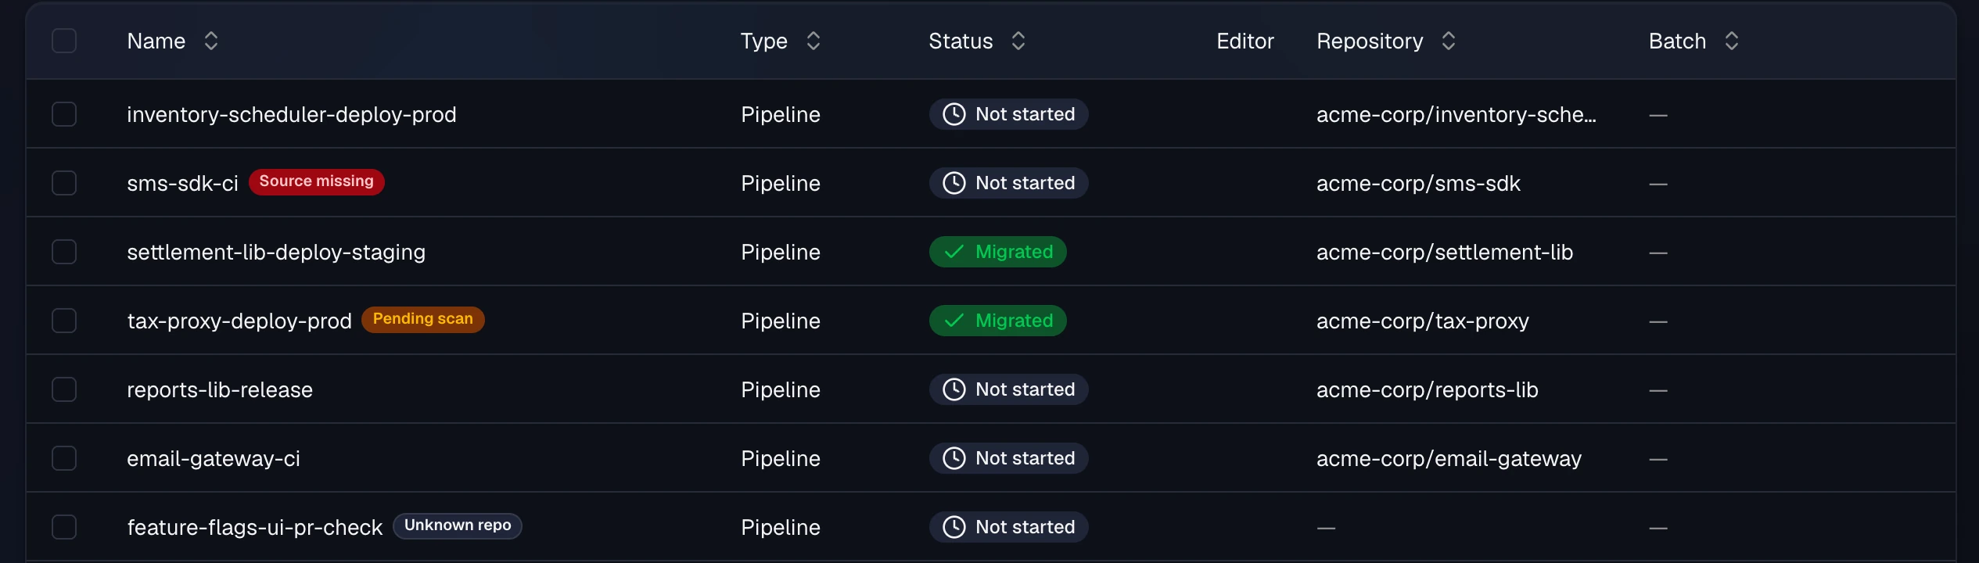The height and width of the screenshot is (563, 1979).
Task: Select the reports-lib-release checkbox
Action: coord(64,389)
